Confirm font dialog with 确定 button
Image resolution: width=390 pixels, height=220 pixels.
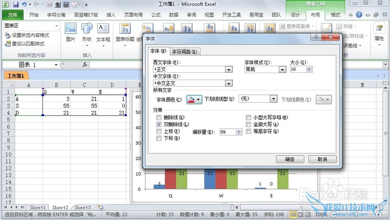point(290,159)
